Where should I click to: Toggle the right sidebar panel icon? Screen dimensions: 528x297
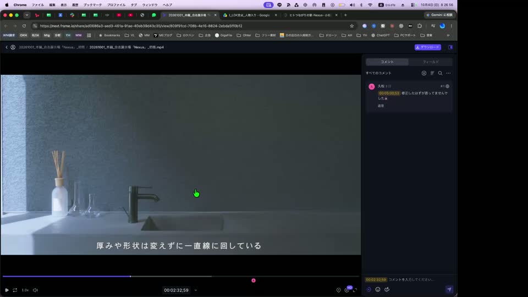coord(450,47)
